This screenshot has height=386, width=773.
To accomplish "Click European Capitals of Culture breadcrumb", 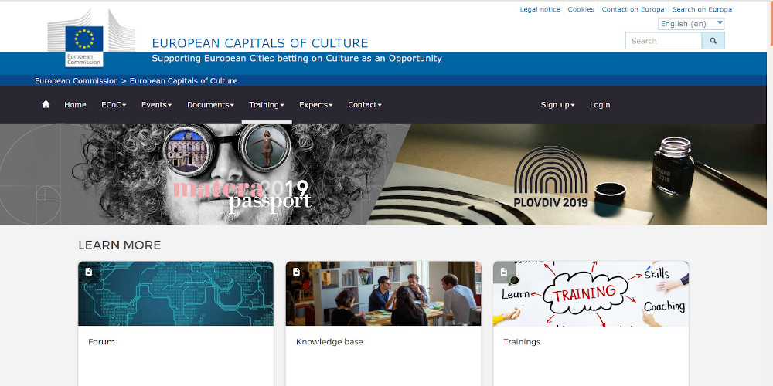I will click(x=183, y=81).
